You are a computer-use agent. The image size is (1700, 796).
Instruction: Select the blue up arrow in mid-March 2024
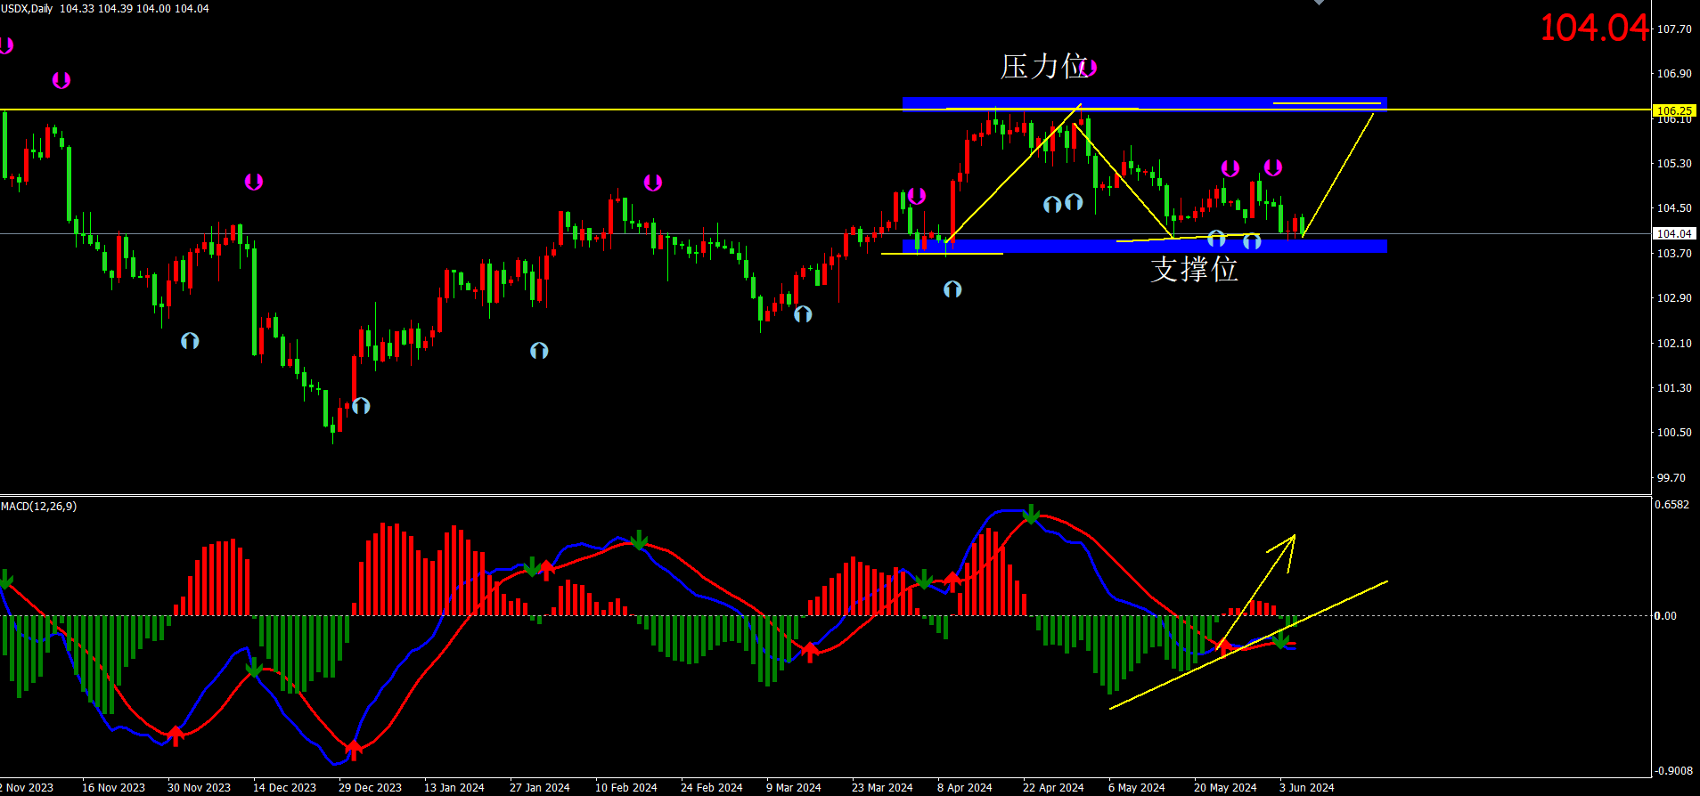pyautogui.click(x=803, y=314)
